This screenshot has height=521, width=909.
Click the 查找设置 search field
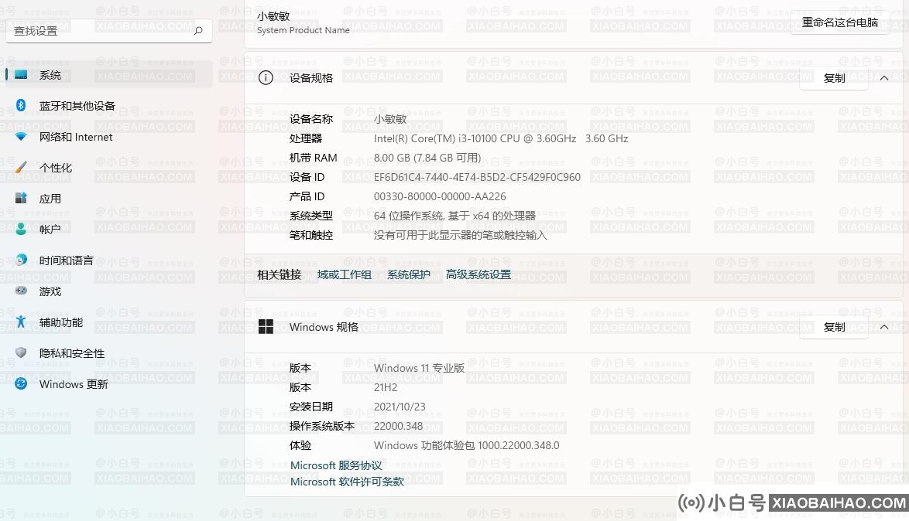pyautogui.click(x=109, y=31)
